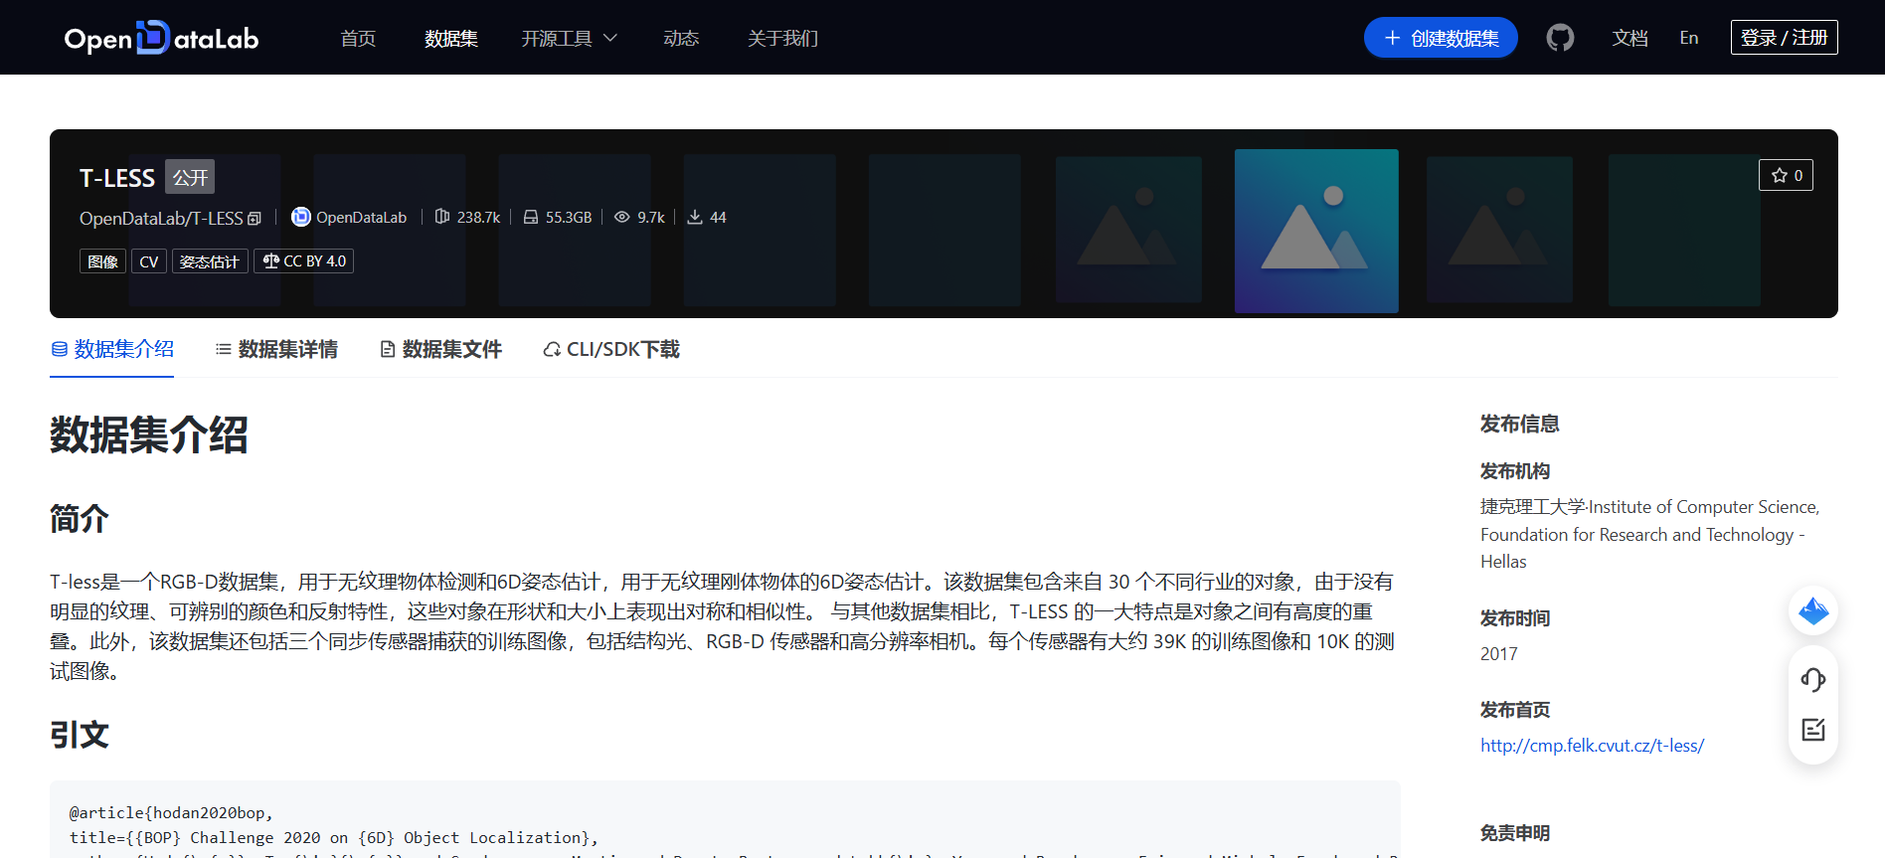Click the 238.7k file count icon
This screenshot has width=1885, height=858.
tap(442, 217)
